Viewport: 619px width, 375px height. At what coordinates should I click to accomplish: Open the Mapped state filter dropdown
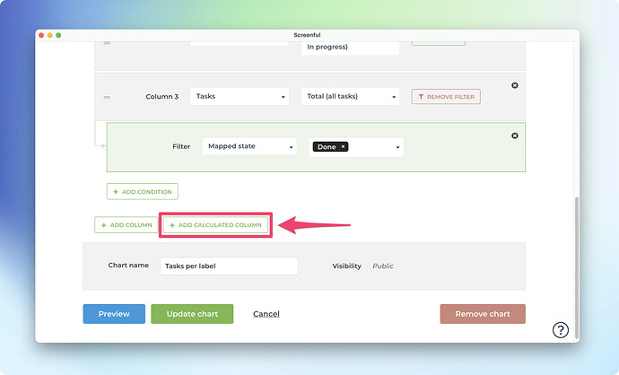point(249,146)
